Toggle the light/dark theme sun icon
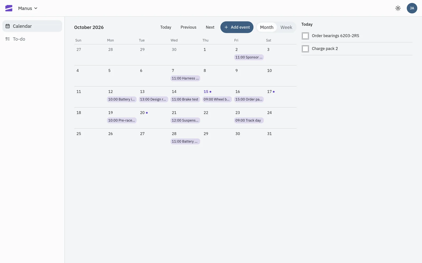 click(x=398, y=8)
